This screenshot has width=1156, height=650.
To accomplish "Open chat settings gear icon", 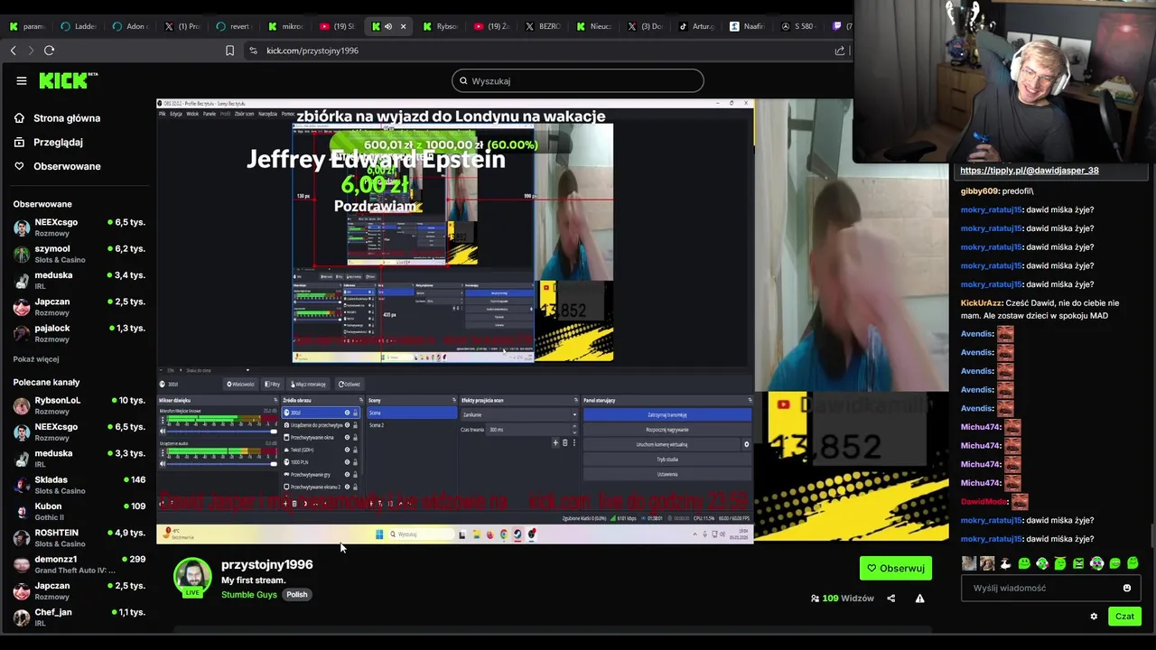I will click(x=1094, y=617).
